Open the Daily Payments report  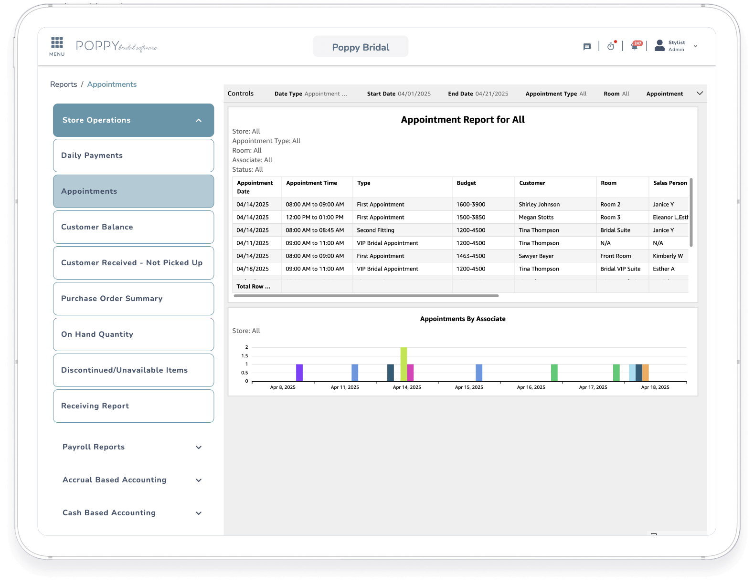[x=133, y=156]
